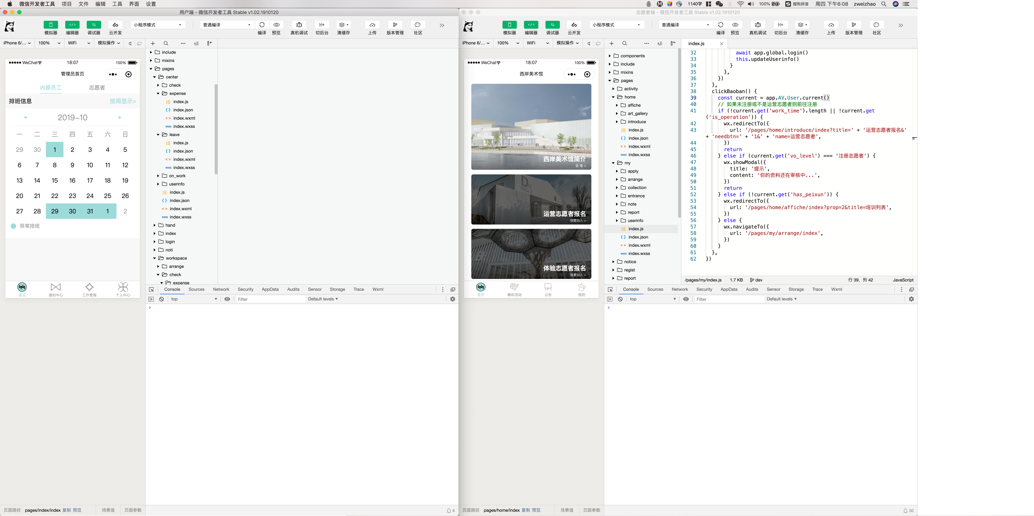Open console settings gear in right devtools
The width and height of the screenshot is (1034, 516).
click(911, 299)
